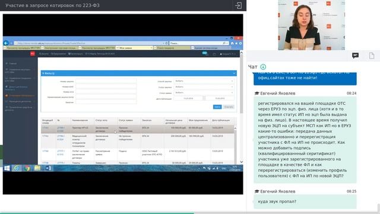
Task: Click the blue chat message at top
Action: pos(305,78)
